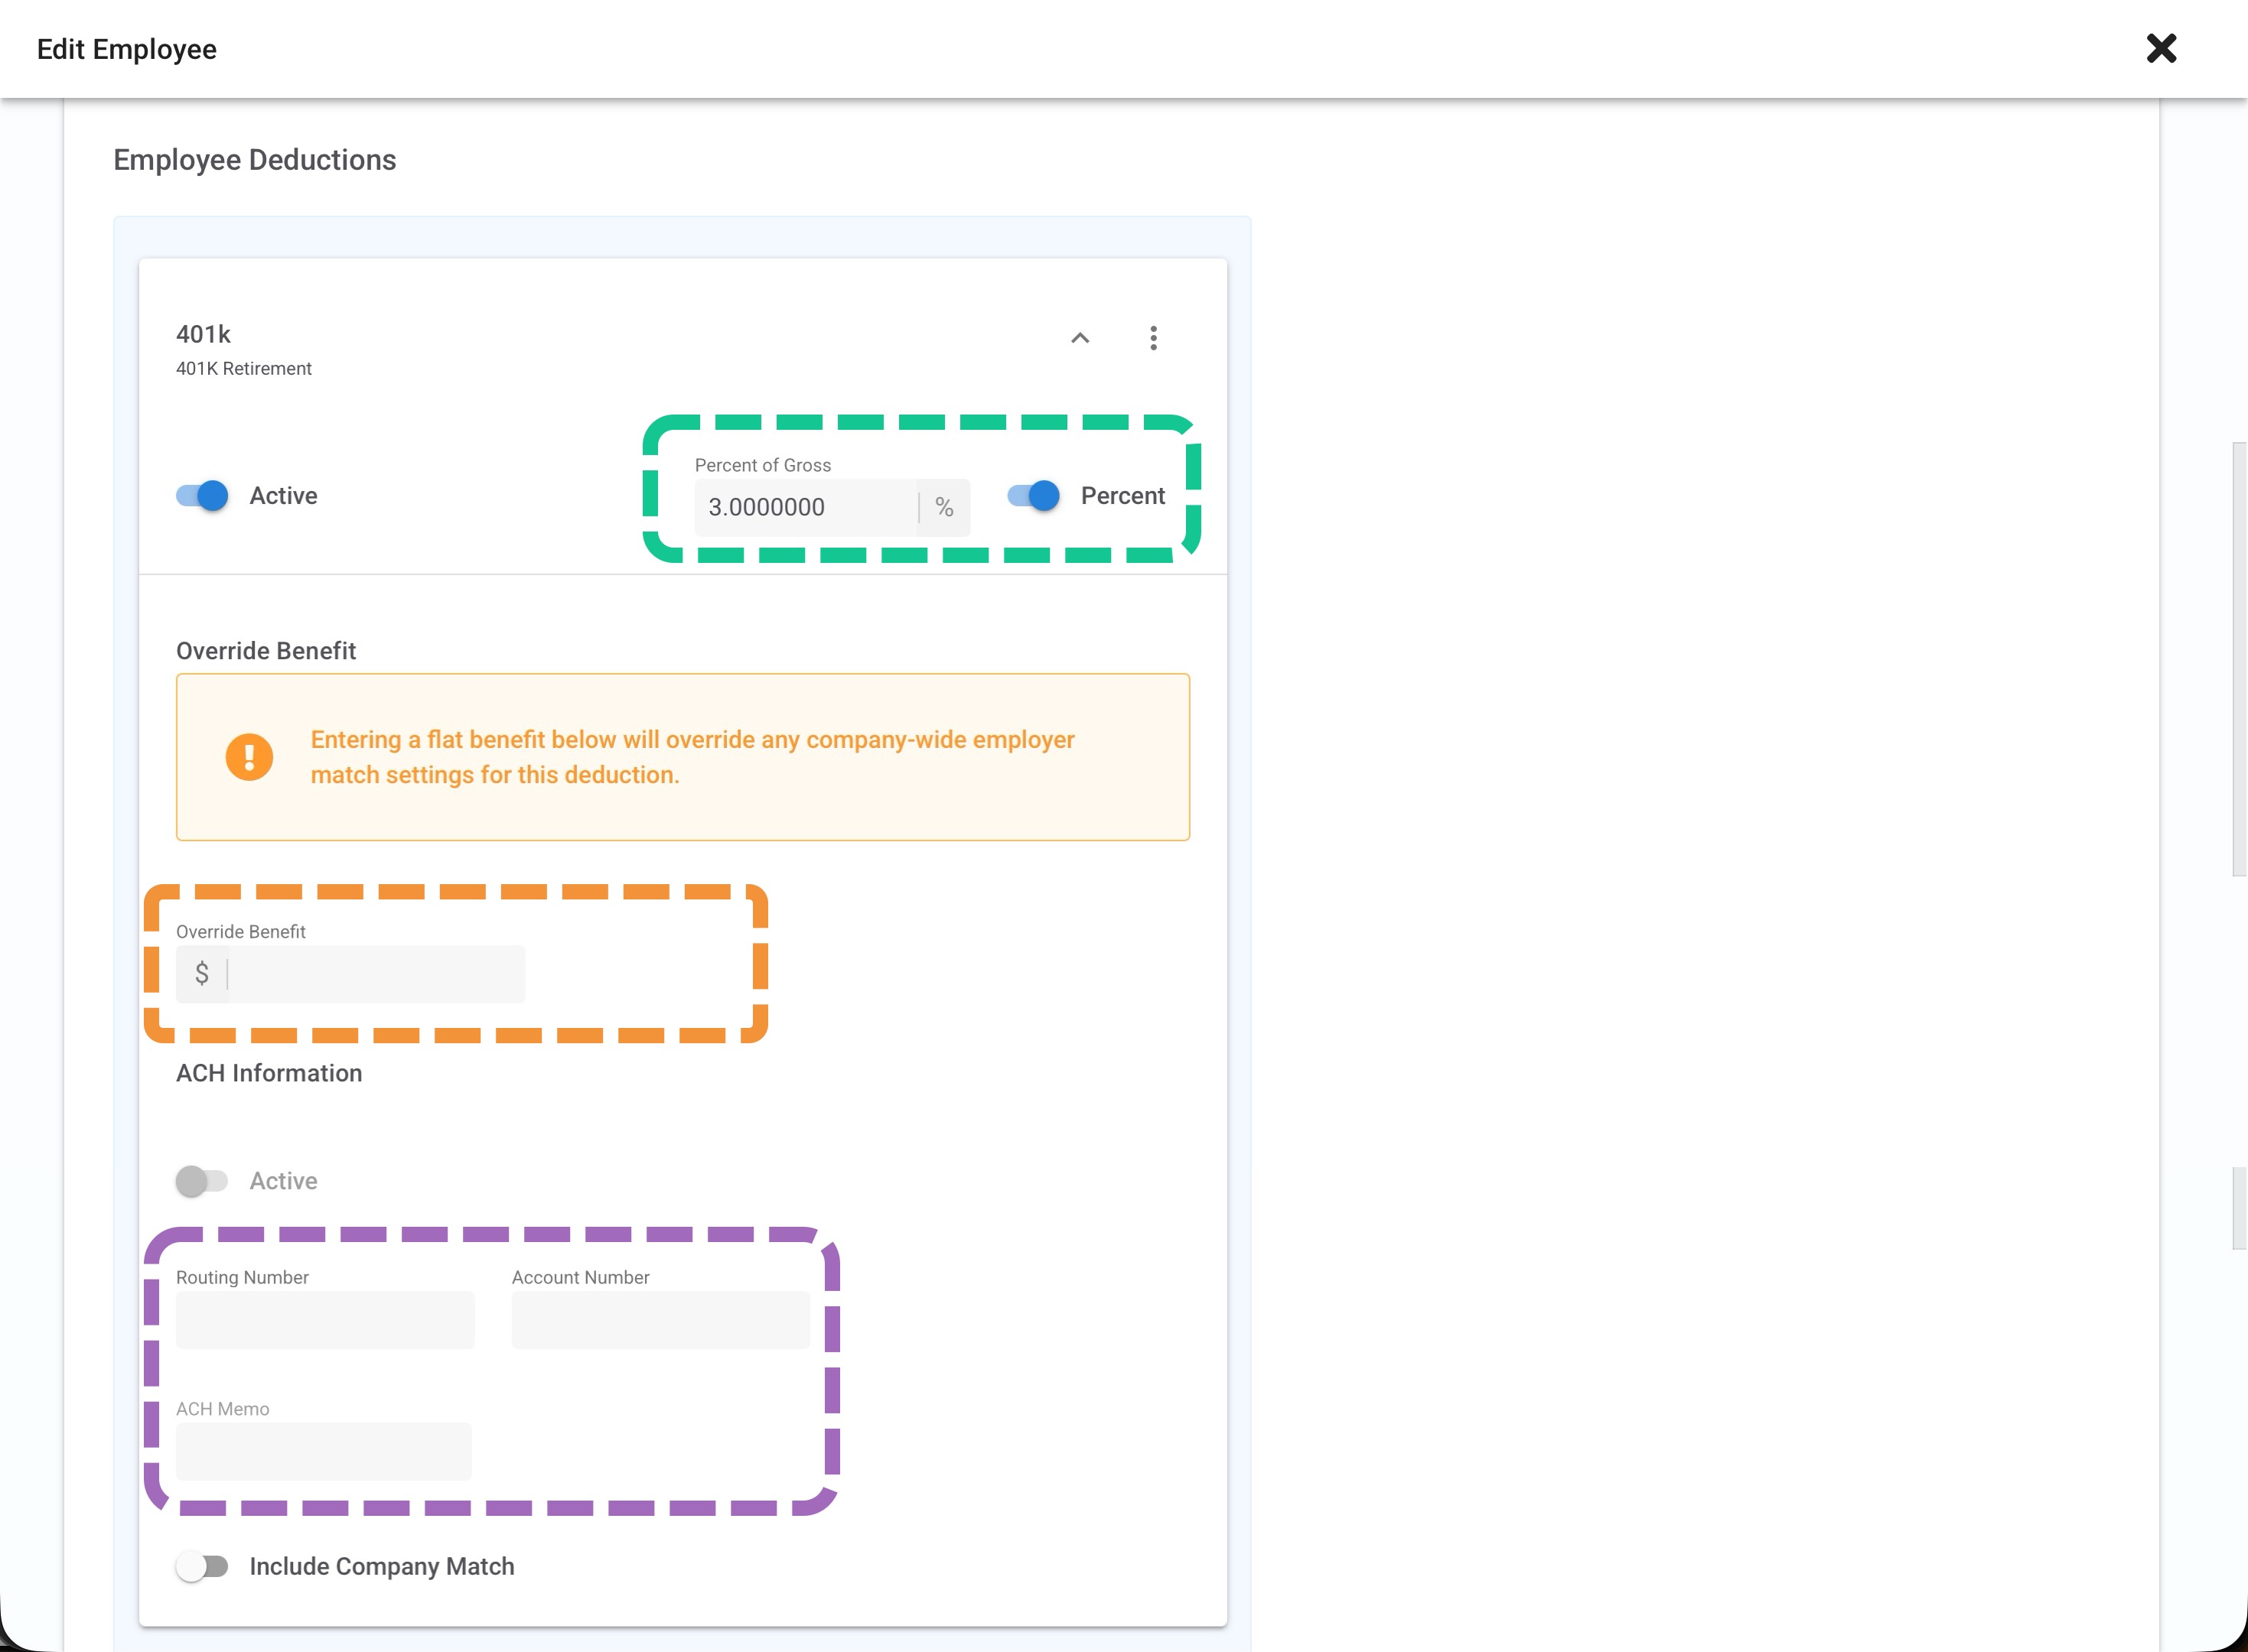Screen dimensions: 2248x1652
Task: Click the Account Number field
Action: coord(660,1320)
